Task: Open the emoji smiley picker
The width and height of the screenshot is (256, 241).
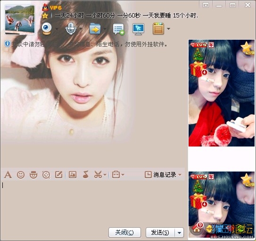Action: (21, 175)
